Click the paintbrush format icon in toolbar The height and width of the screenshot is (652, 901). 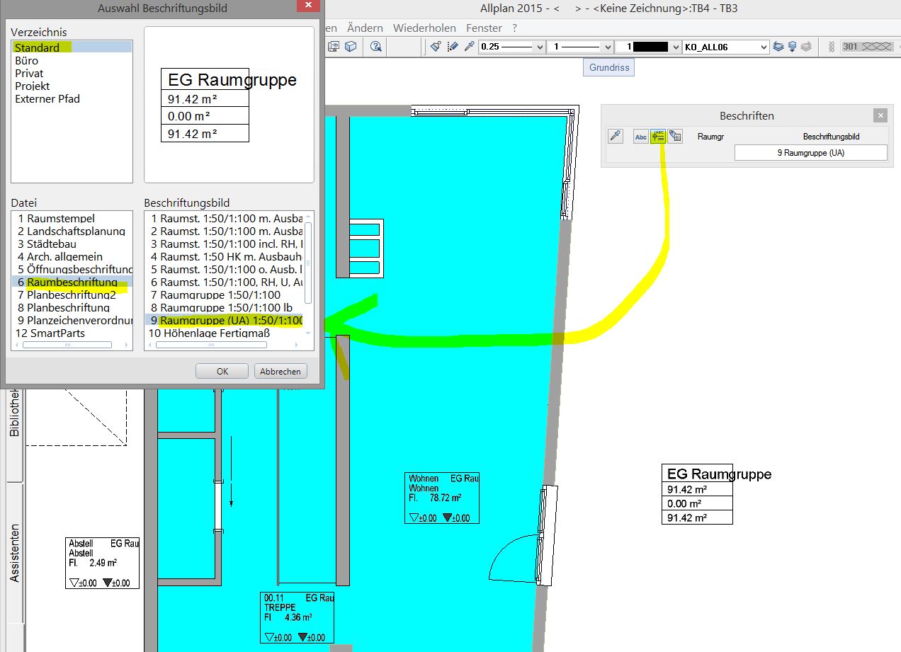pos(436,47)
